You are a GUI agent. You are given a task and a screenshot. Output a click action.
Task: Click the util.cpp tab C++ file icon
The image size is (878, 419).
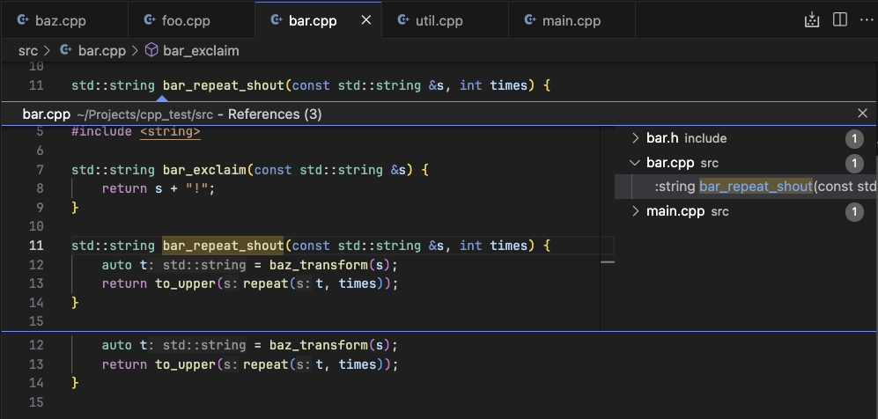[403, 21]
